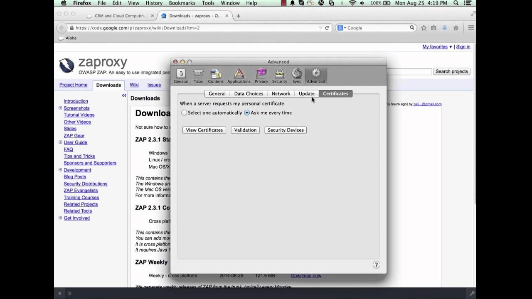The width and height of the screenshot is (532, 299).
Task: Open the My favorites dropdown
Action: [437, 47]
